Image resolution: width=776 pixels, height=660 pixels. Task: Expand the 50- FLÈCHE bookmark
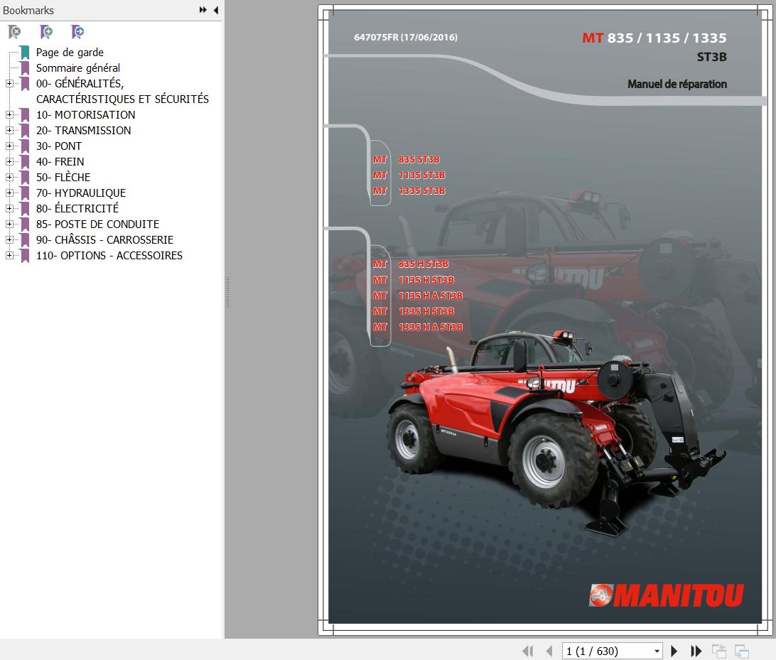point(9,177)
